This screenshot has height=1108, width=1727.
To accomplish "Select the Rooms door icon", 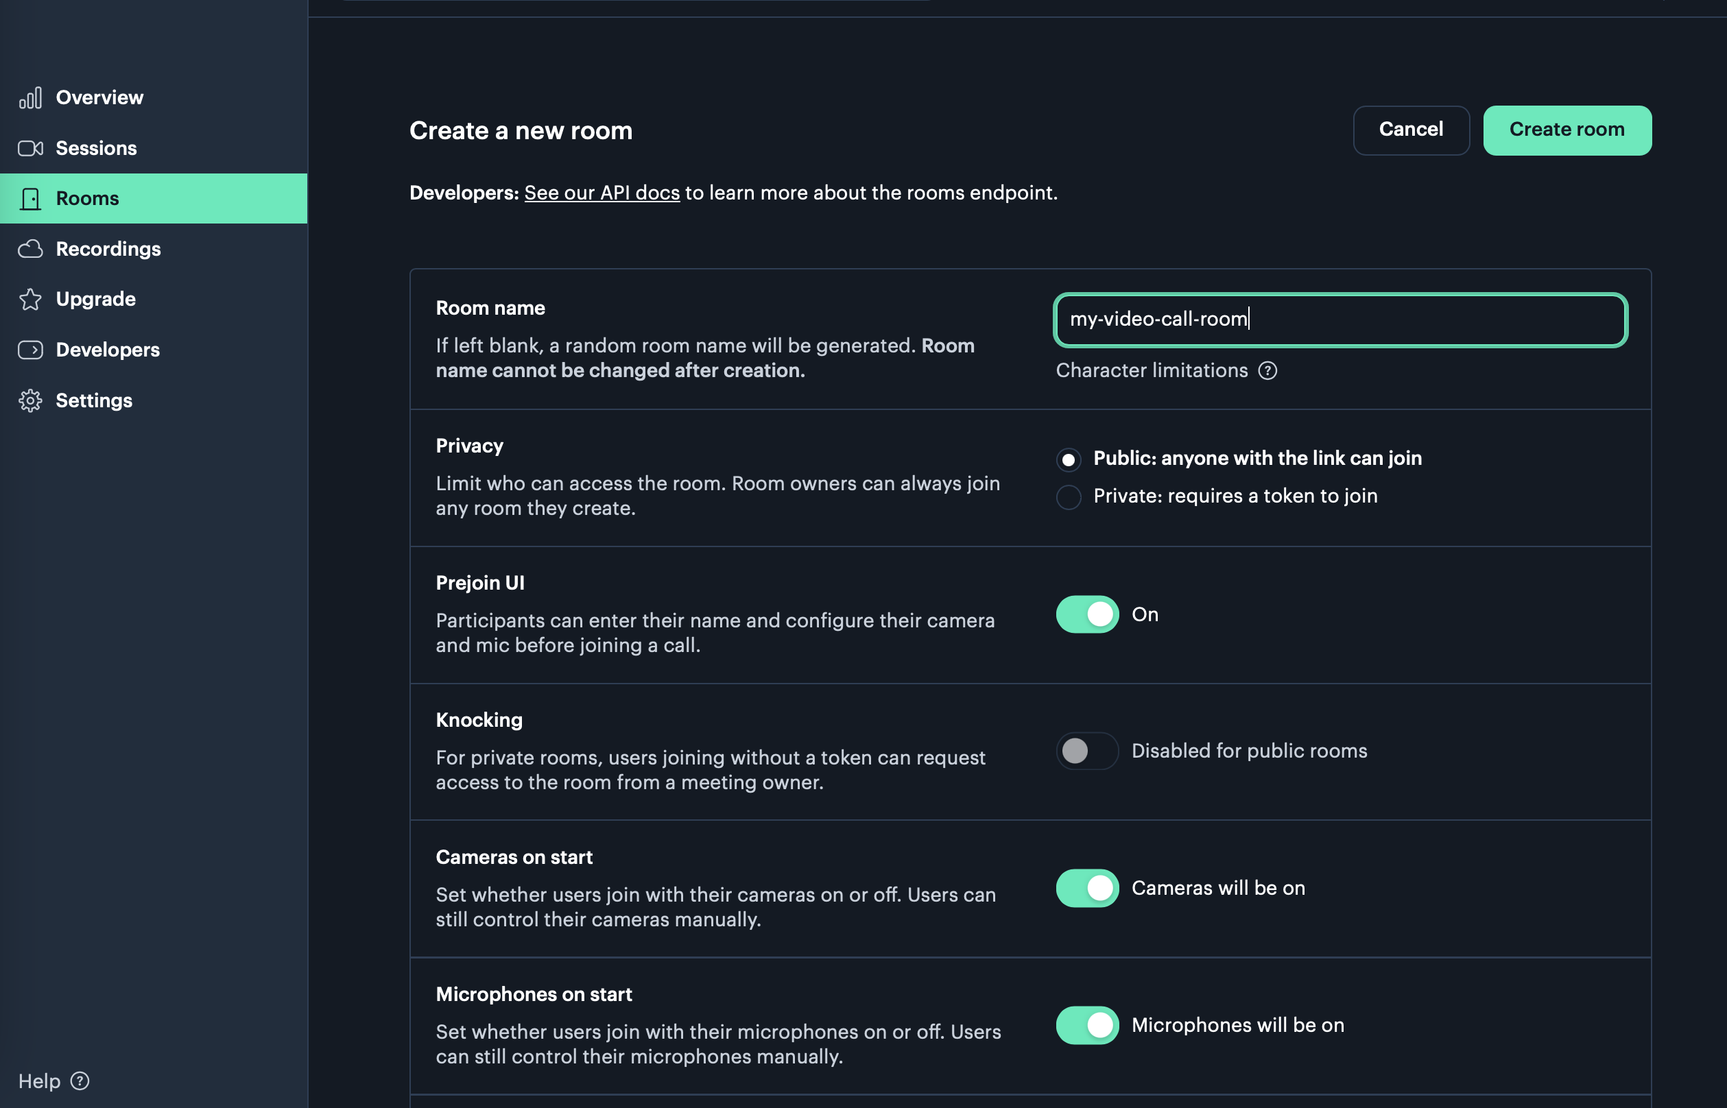I will 30,199.
